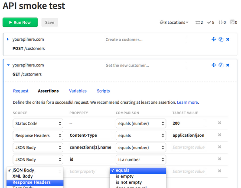Screen dimensions: 241x188
Task: Collapse the GET /customers request step
Action: coord(8,65)
